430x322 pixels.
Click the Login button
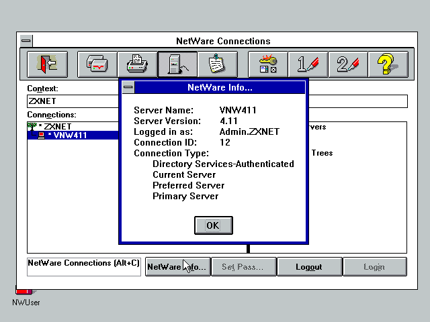(375, 267)
